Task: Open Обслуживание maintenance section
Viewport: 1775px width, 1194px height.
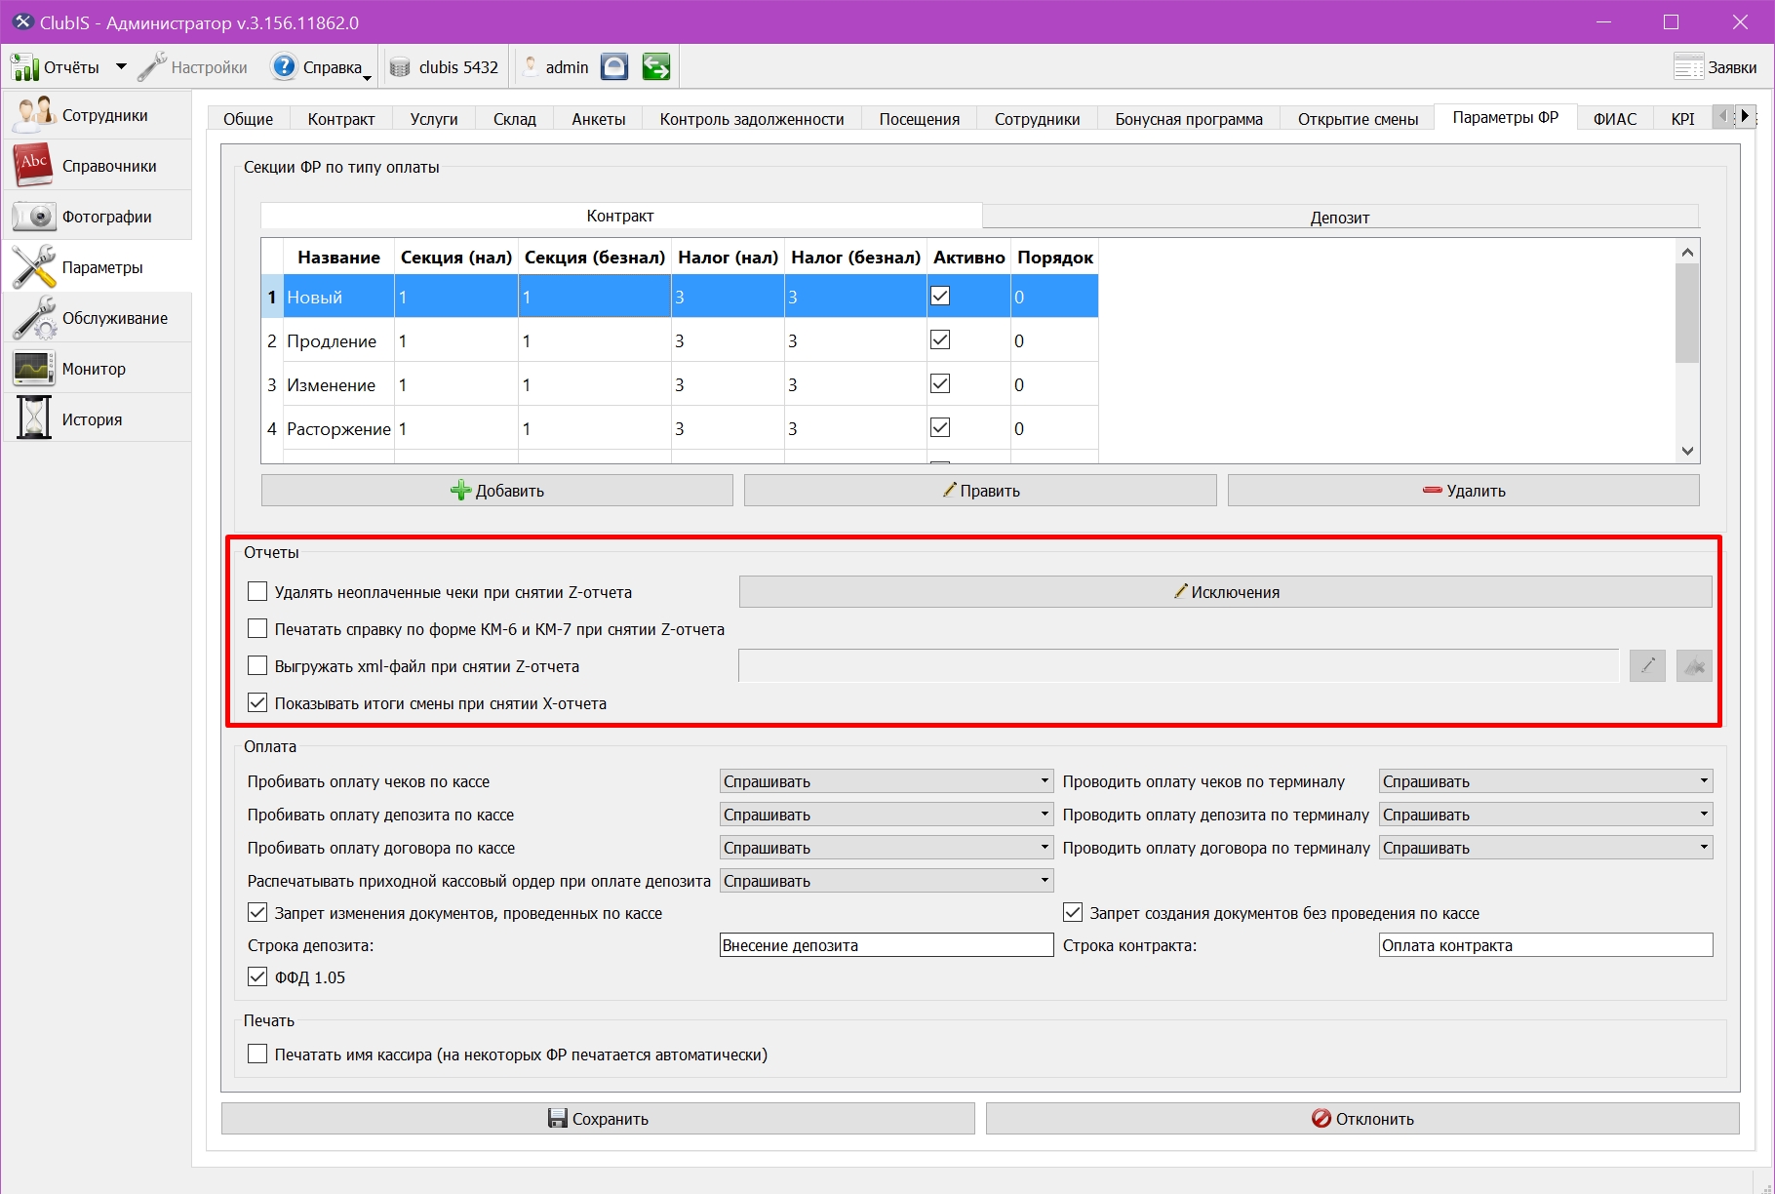Action: (98, 318)
